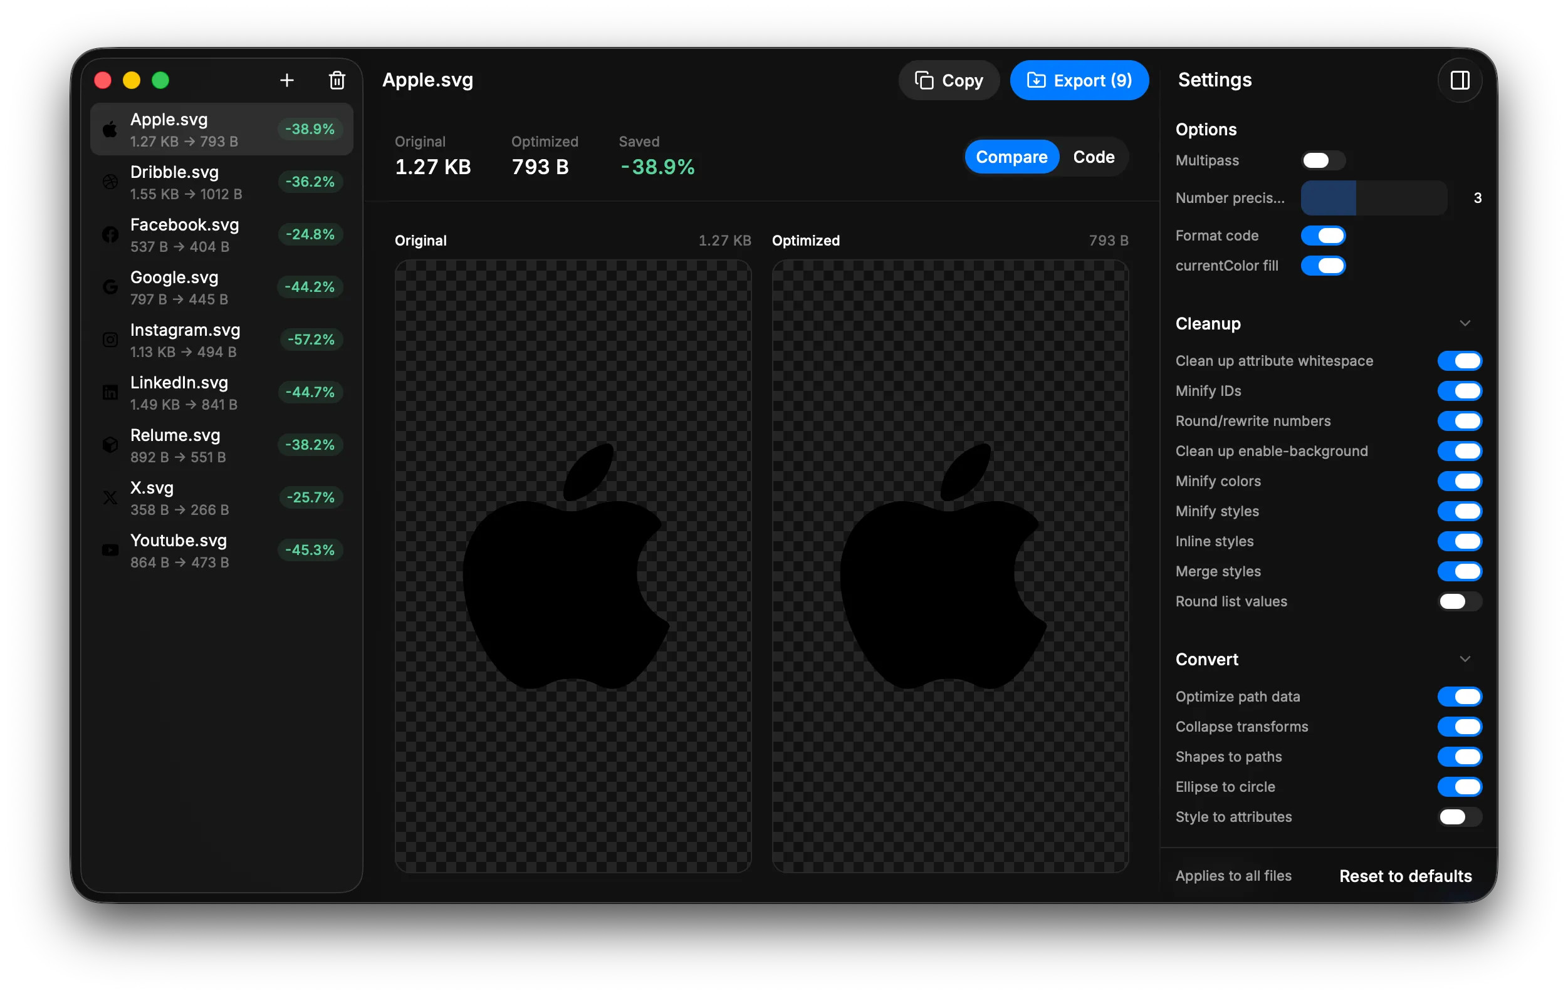Toggle Collapse transforms switch
The width and height of the screenshot is (1568, 996).
1459,727
